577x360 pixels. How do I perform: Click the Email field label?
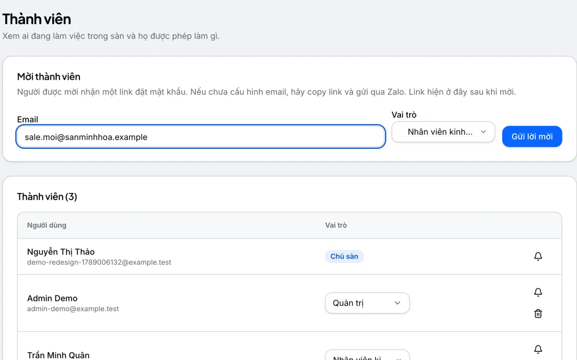point(27,120)
